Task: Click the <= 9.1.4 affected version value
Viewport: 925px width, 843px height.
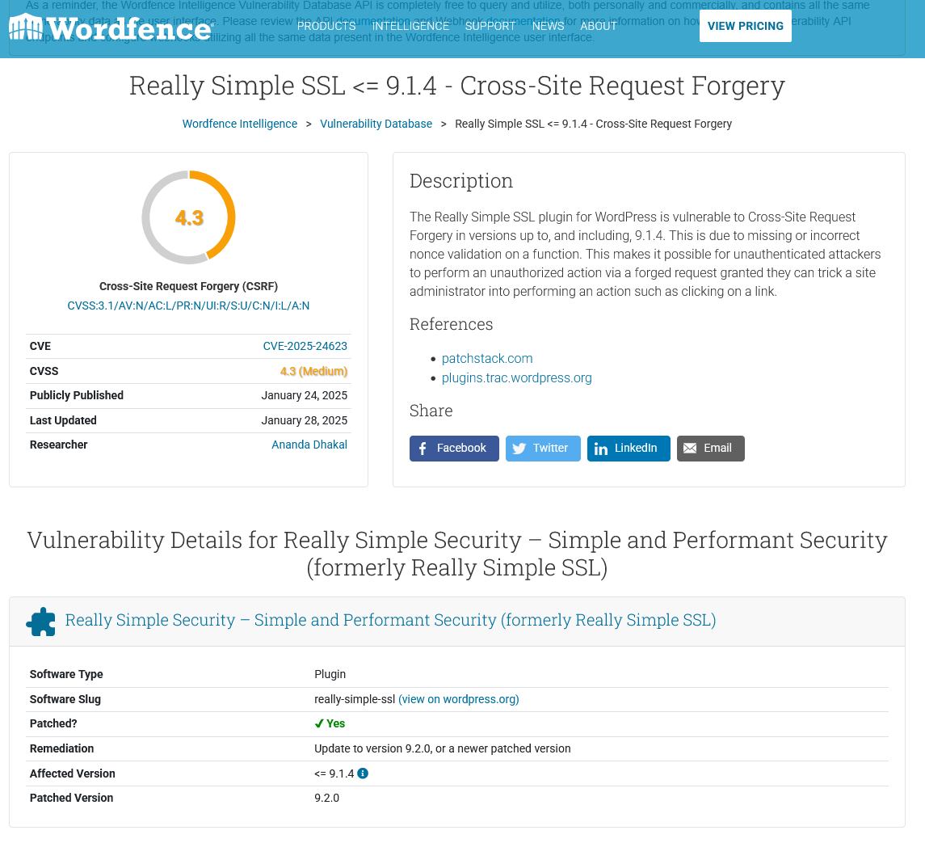Action: click(334, 774)
